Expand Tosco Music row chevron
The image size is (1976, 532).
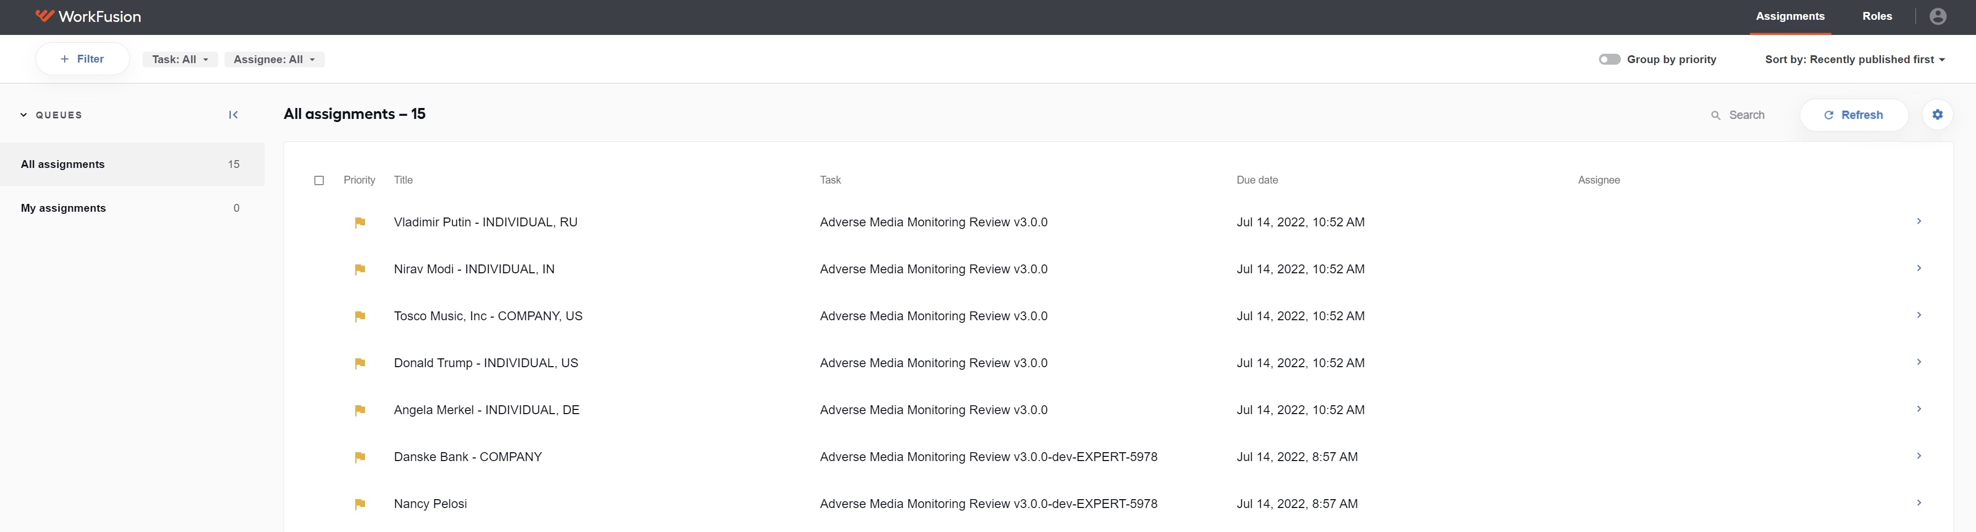tap(1919, 315)
